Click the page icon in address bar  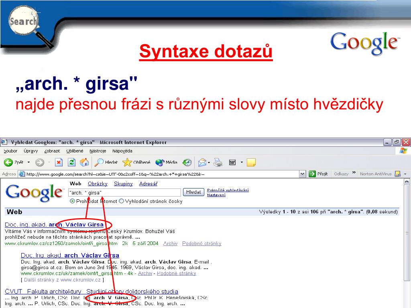pos(22,174)
